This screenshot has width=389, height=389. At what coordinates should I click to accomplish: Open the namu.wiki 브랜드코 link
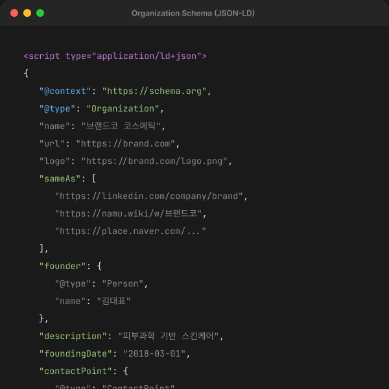133,213
